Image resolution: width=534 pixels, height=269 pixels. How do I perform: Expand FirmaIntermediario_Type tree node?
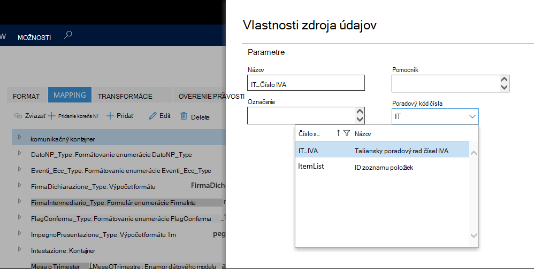pos(20,201)
